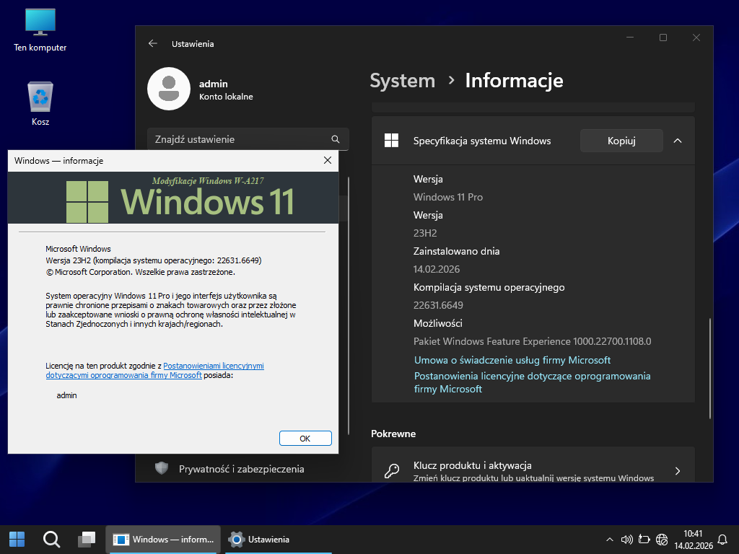Screen dimensions: 739x554
Task: Collapse Specyfikacja systemu Windows section
Action: click(677, 141)
